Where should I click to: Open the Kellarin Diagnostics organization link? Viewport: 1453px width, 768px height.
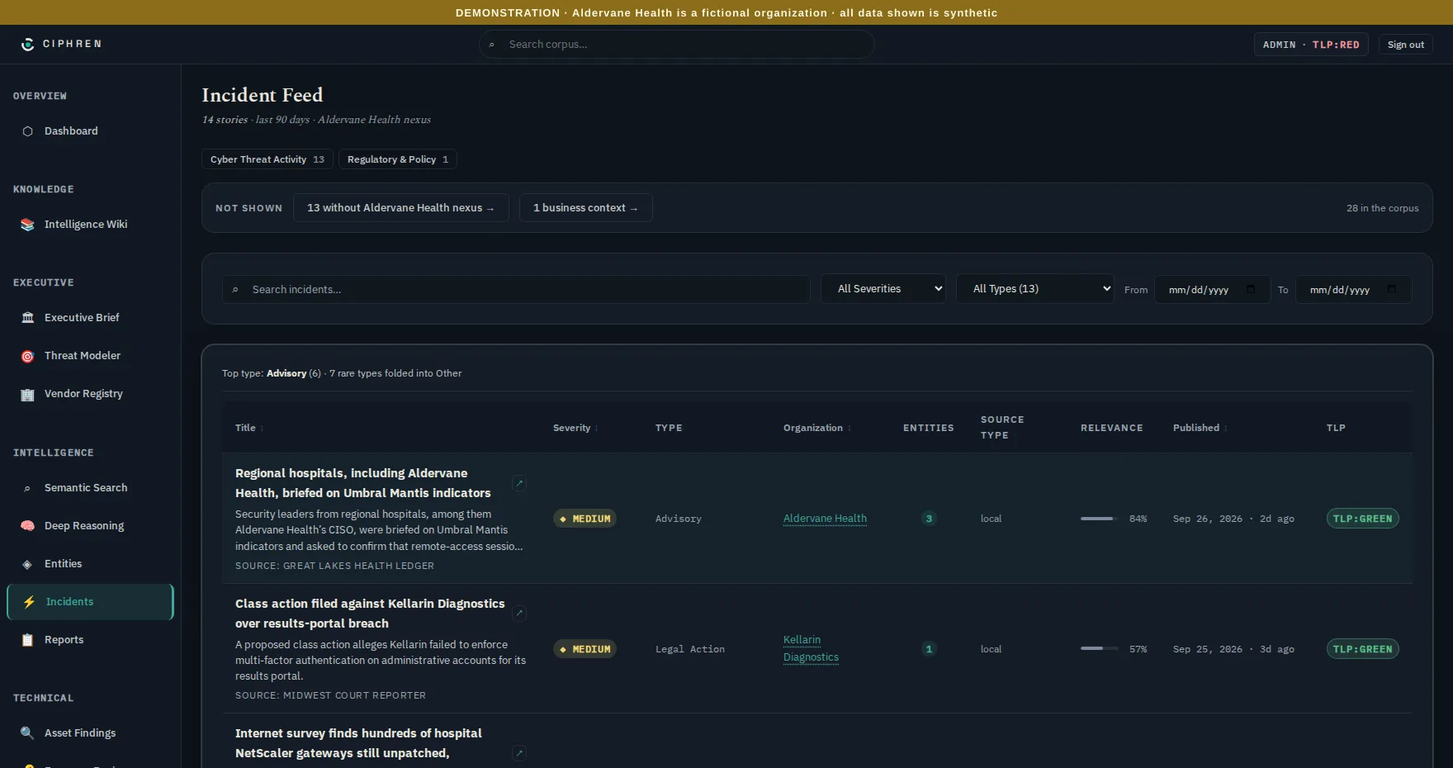811,649
